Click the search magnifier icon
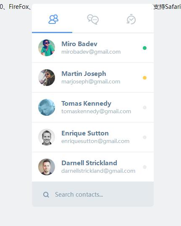 click(x=46, y=195)
